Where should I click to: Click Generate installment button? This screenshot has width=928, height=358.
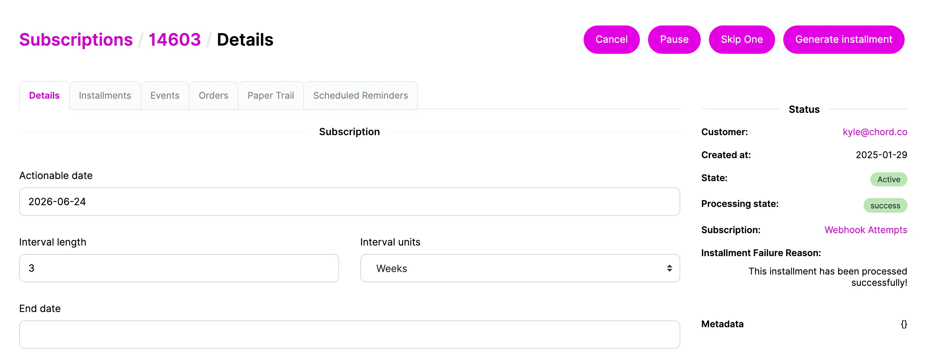844,40
